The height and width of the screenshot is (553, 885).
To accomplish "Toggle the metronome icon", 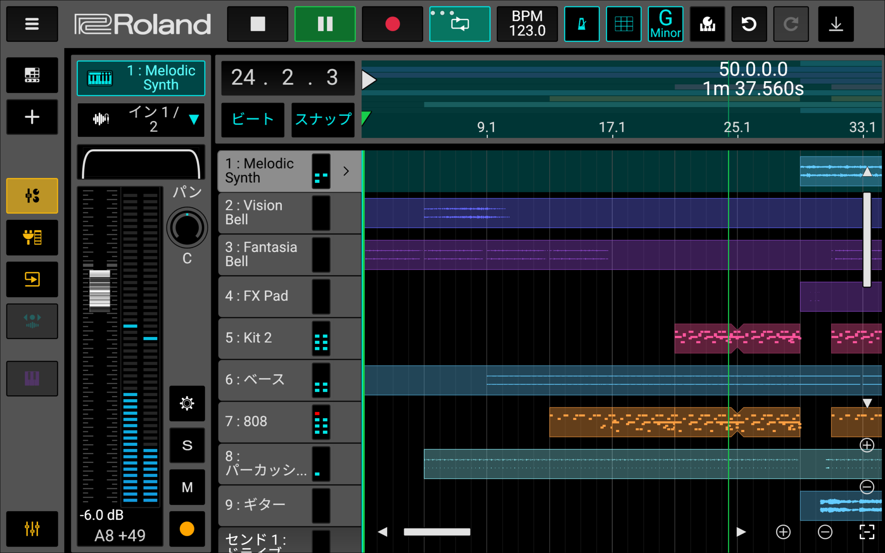I will click(x=582, y=24).
